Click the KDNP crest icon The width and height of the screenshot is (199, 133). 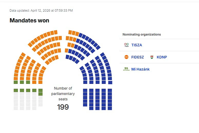tap(152, 57)
